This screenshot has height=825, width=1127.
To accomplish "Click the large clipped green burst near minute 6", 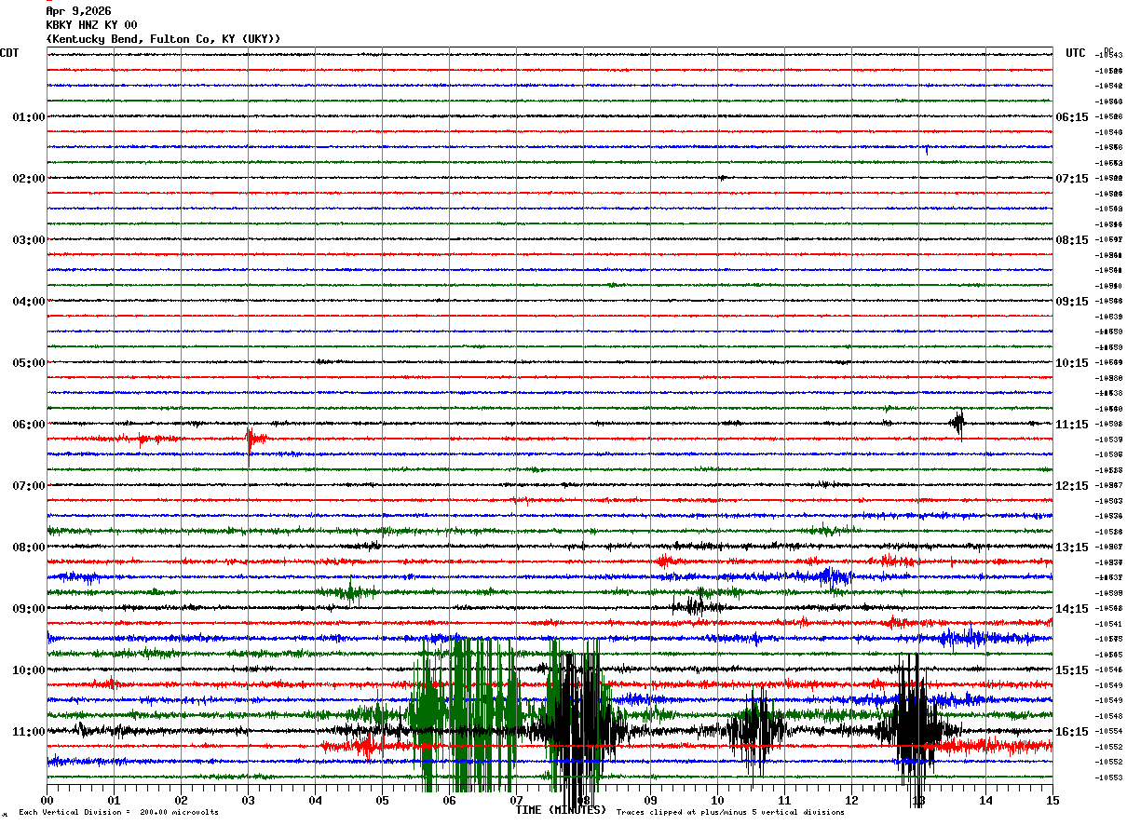I will pos(463,713).
